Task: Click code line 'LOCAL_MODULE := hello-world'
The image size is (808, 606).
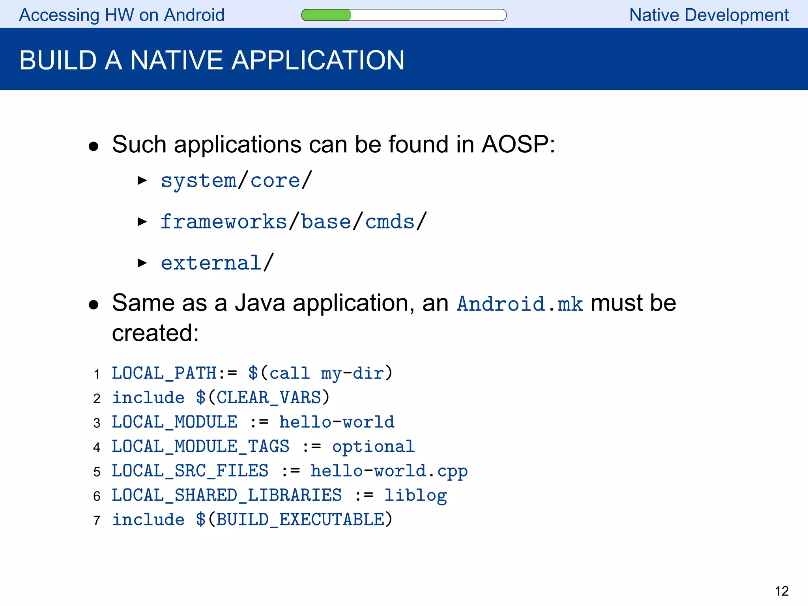Action: (253, 422)
